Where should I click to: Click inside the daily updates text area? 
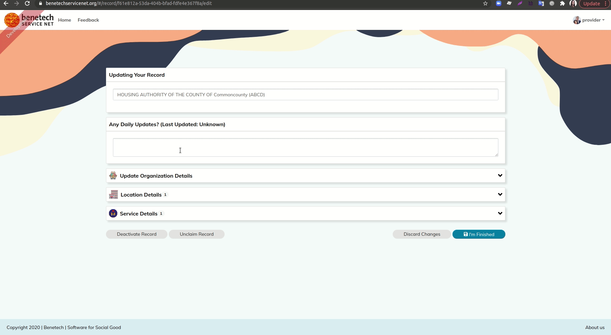pos(305,148)
